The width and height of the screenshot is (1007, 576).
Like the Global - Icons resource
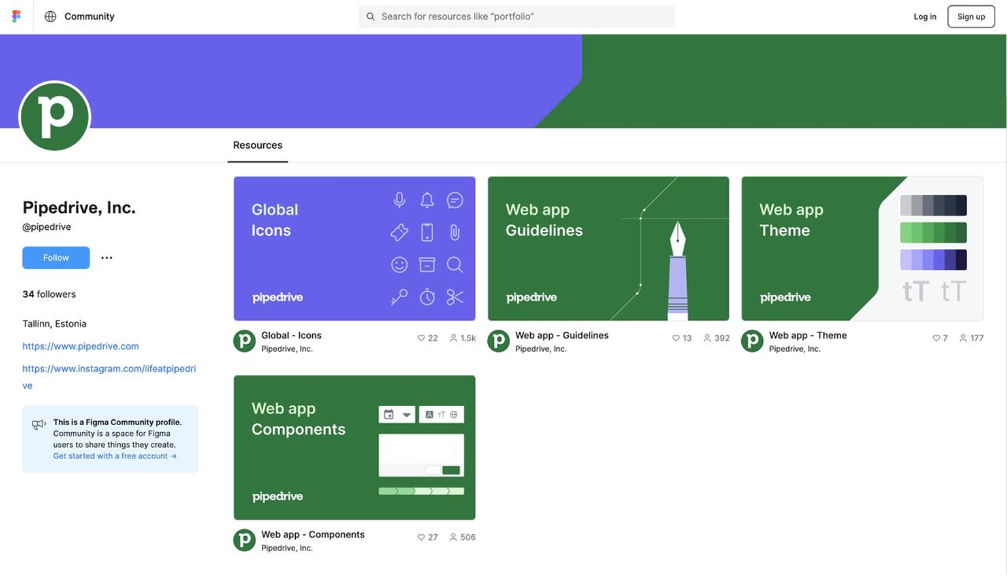421,338
